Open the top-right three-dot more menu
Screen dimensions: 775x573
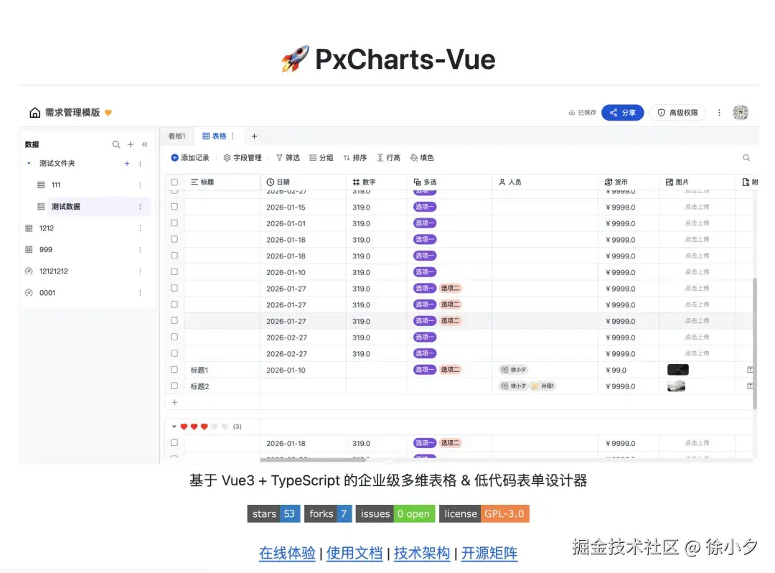point(719,113)
